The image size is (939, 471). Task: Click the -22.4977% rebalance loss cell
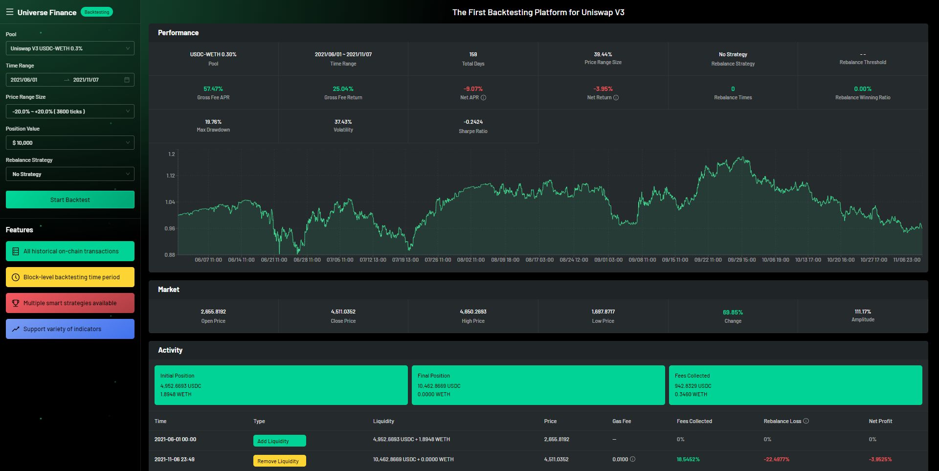coord(777,459)
